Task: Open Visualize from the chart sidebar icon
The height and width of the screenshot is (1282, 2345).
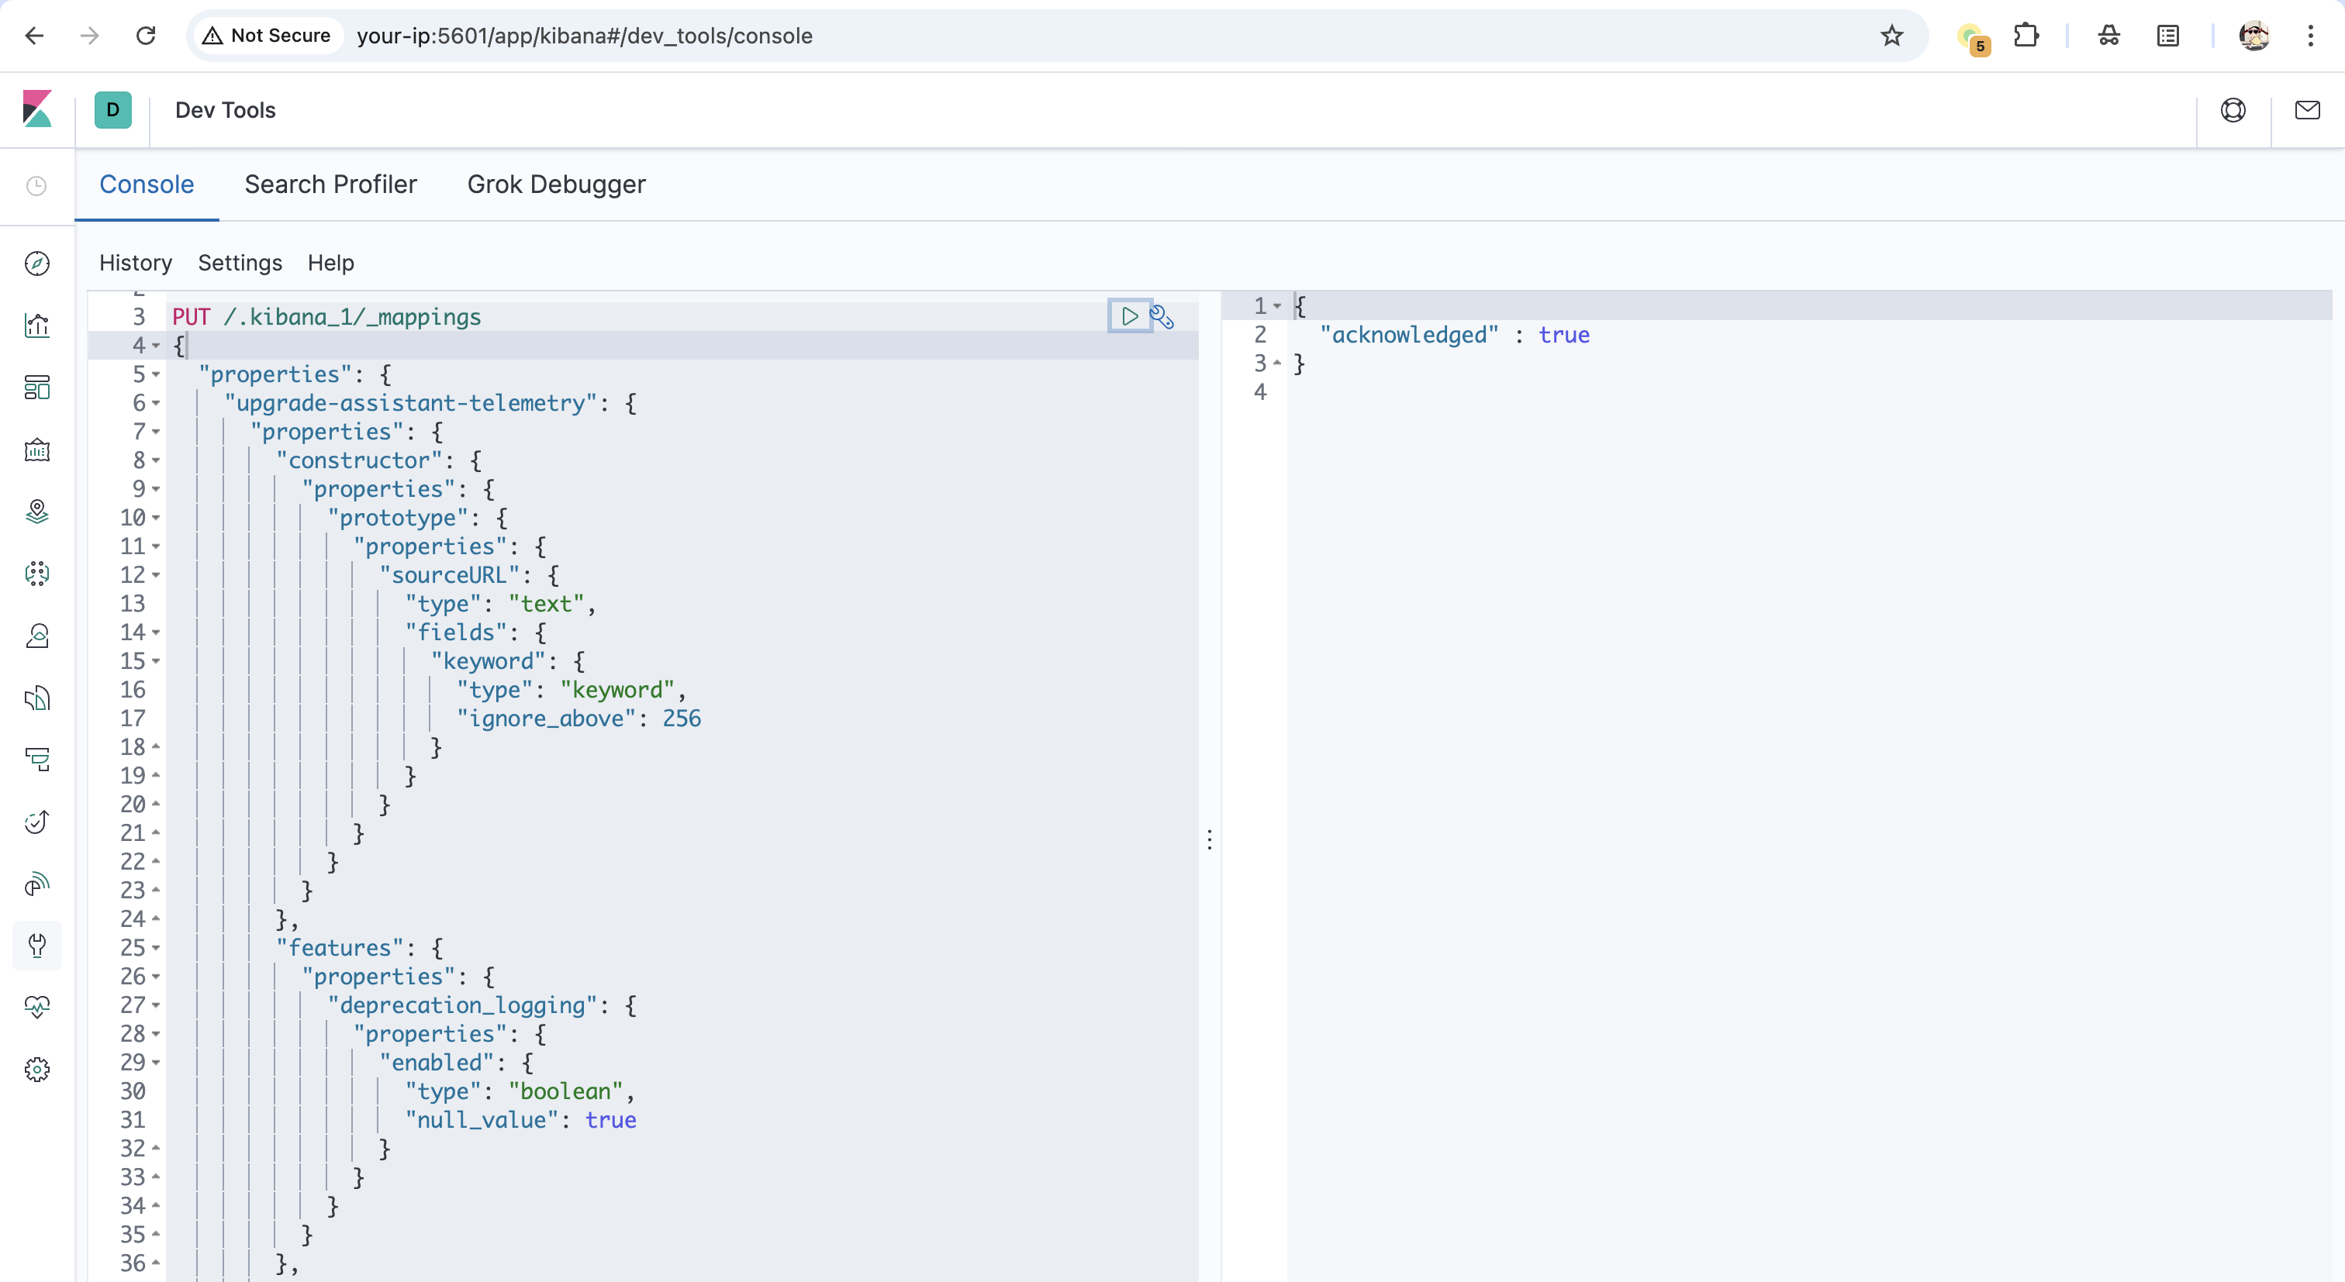Action: pyautogui.click(x=37, y=325)
